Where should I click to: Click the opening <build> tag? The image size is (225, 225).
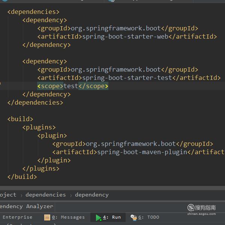[20, 119]
